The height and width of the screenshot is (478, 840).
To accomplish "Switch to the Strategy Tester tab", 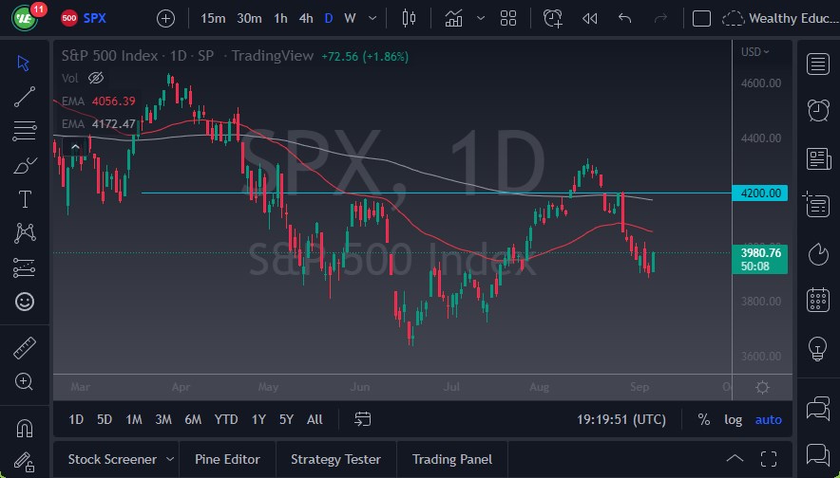I will coord(335,459).
